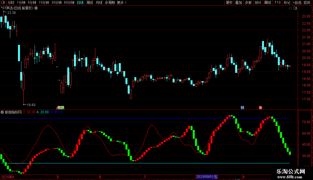Viewport: 313px width, 180px height.
Task: Open the F10 company info page
Action: point(278,2)
